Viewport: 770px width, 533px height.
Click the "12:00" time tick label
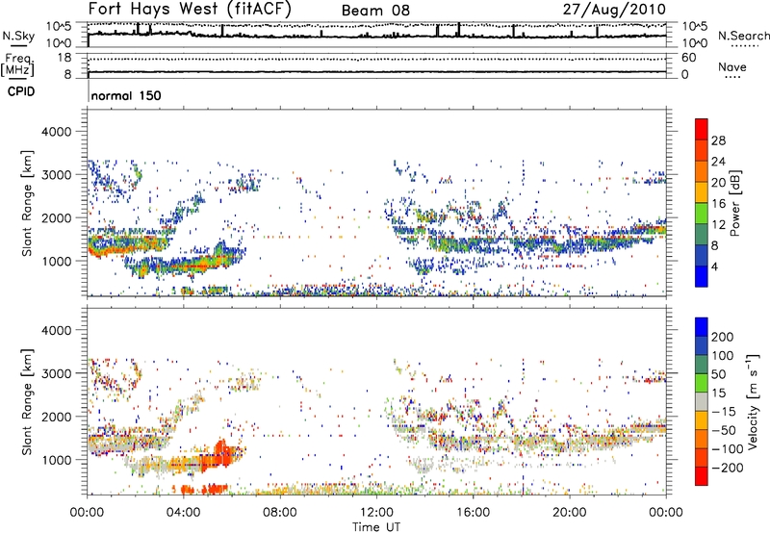pyautogui.click(x=376, y=513)
